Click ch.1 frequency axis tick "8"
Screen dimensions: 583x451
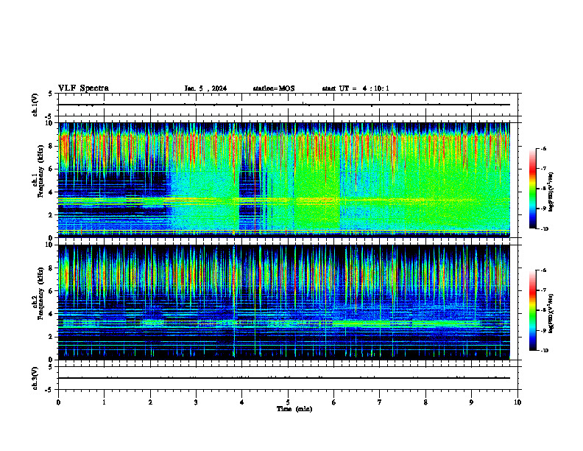pyautogui.click(x=51, y=146)
